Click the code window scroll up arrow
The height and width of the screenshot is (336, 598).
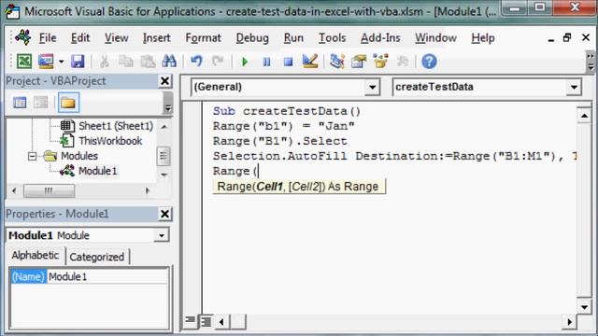(584, 116)
